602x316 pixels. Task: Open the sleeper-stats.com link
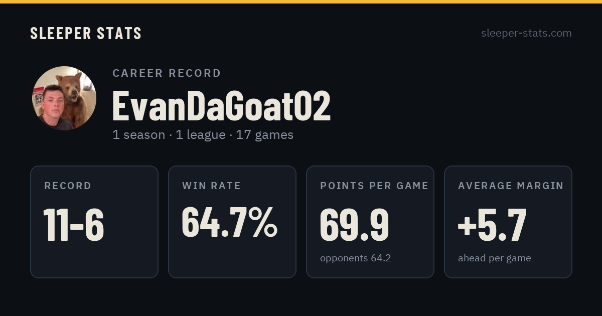coord(526,33)
